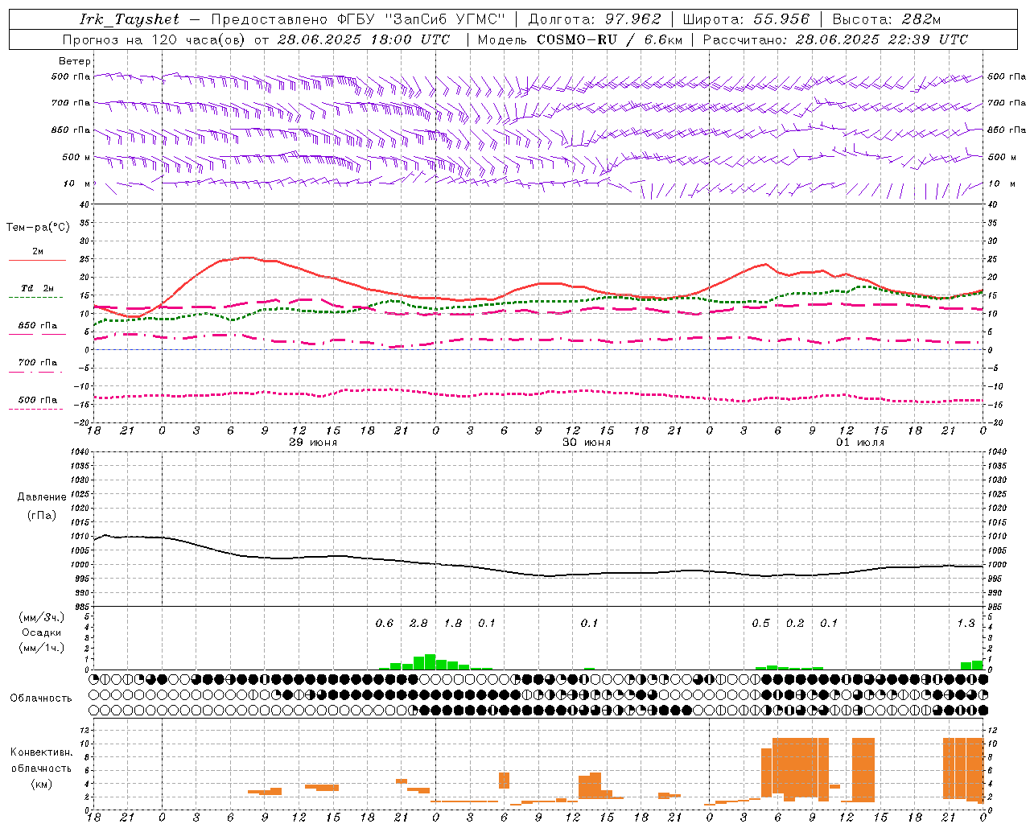Click the 1.3 precipitation amount value

(x=966, y=623)
